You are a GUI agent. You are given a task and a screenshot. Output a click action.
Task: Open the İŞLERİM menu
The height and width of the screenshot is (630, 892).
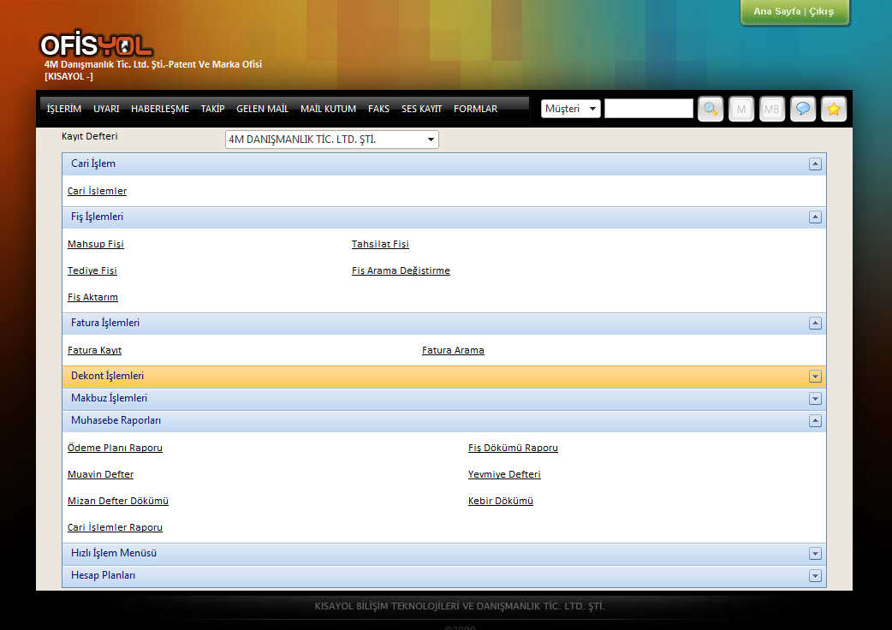[x=64, y=109]
